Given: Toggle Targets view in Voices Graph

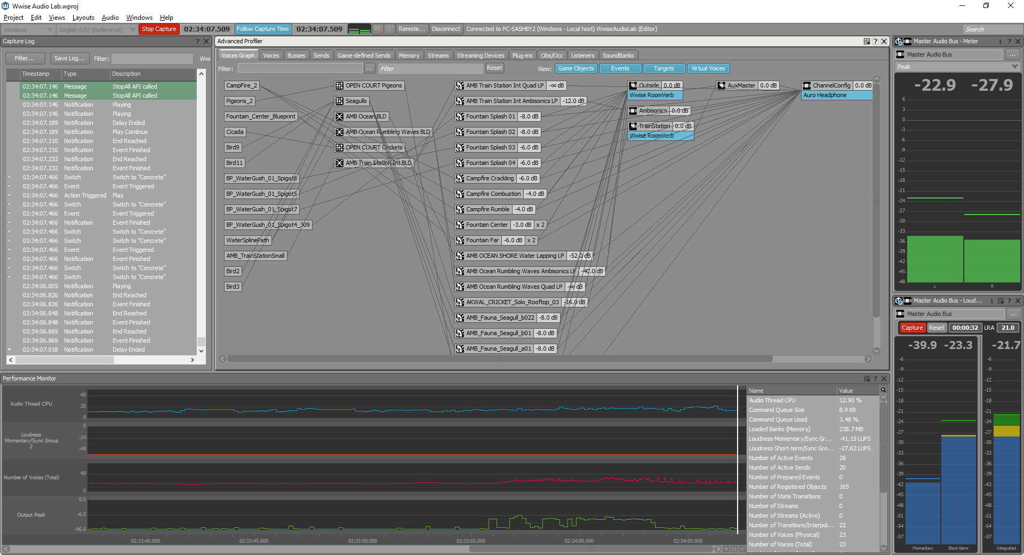Looking at the screenshot, I should pos(663,68).
